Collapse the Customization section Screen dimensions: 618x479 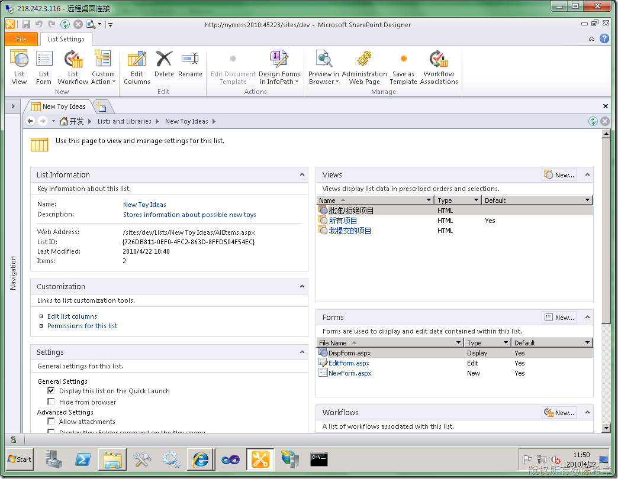[302, 286]
